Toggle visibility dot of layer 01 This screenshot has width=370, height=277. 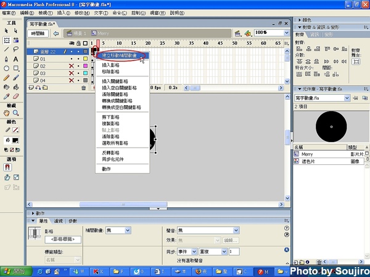[x=72, y=59]
